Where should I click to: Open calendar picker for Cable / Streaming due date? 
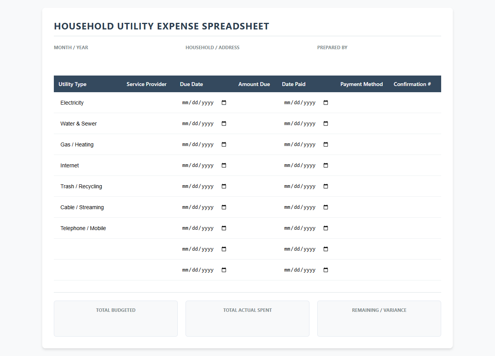point(224,207)
